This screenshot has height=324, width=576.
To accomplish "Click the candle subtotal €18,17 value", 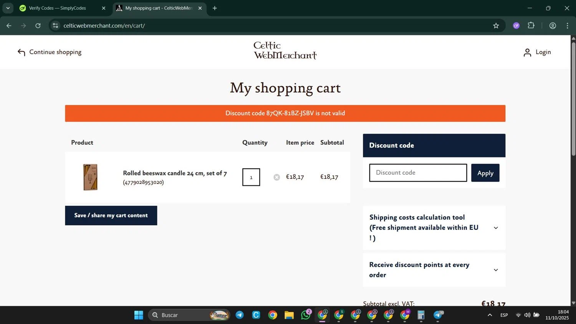I will point(329,177).
